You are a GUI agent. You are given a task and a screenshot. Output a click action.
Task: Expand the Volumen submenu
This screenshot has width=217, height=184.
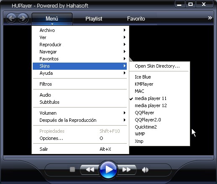click(80, 113)
